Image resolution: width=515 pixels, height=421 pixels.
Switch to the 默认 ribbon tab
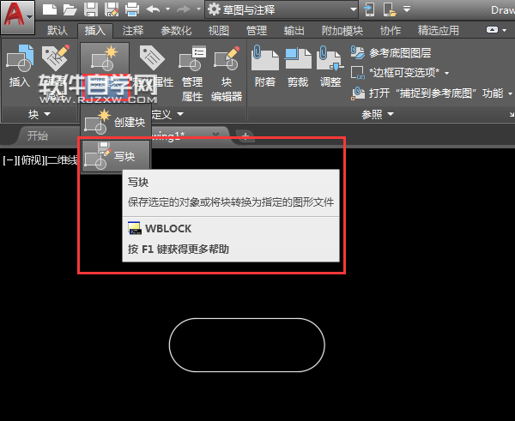58,31
